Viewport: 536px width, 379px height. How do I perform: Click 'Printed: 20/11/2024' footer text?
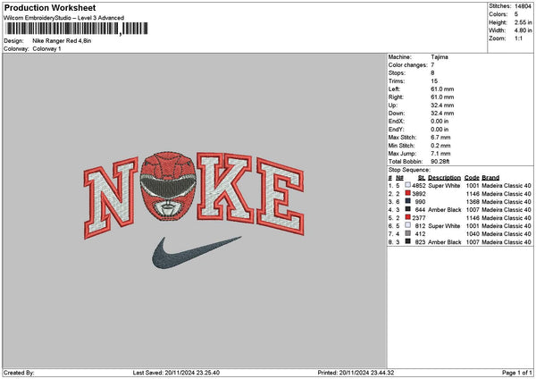(343, 373)
